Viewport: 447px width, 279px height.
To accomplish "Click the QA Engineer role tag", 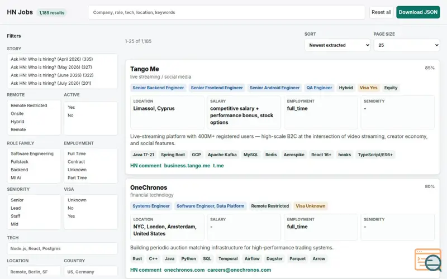I will click(x=319, y=88).
